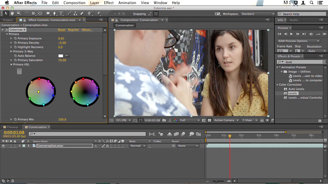Expand the Primary 3-Way group
Image resolution: width=328 pixels, height=184 pixels.
point(11,51)
